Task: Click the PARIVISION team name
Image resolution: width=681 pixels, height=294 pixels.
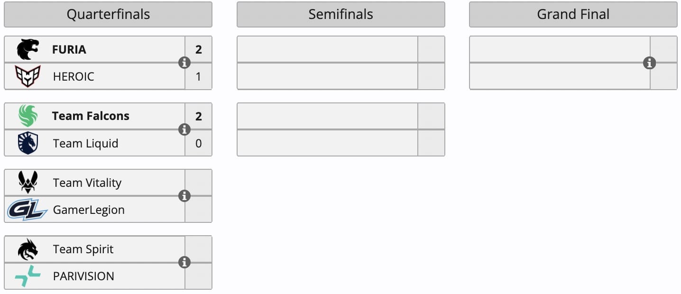Action: (x=83, y=276)
